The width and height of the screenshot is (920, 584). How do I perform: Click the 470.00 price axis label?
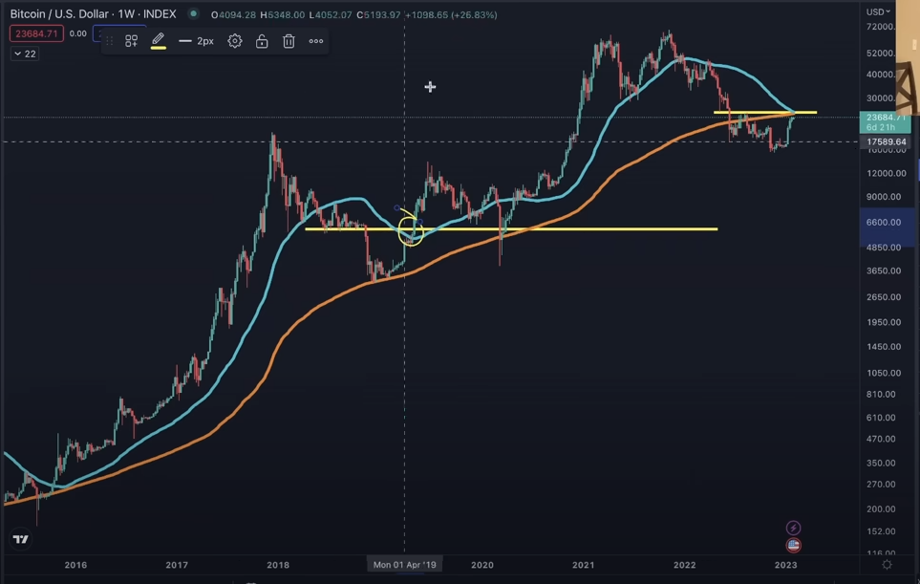coord(881,439)
